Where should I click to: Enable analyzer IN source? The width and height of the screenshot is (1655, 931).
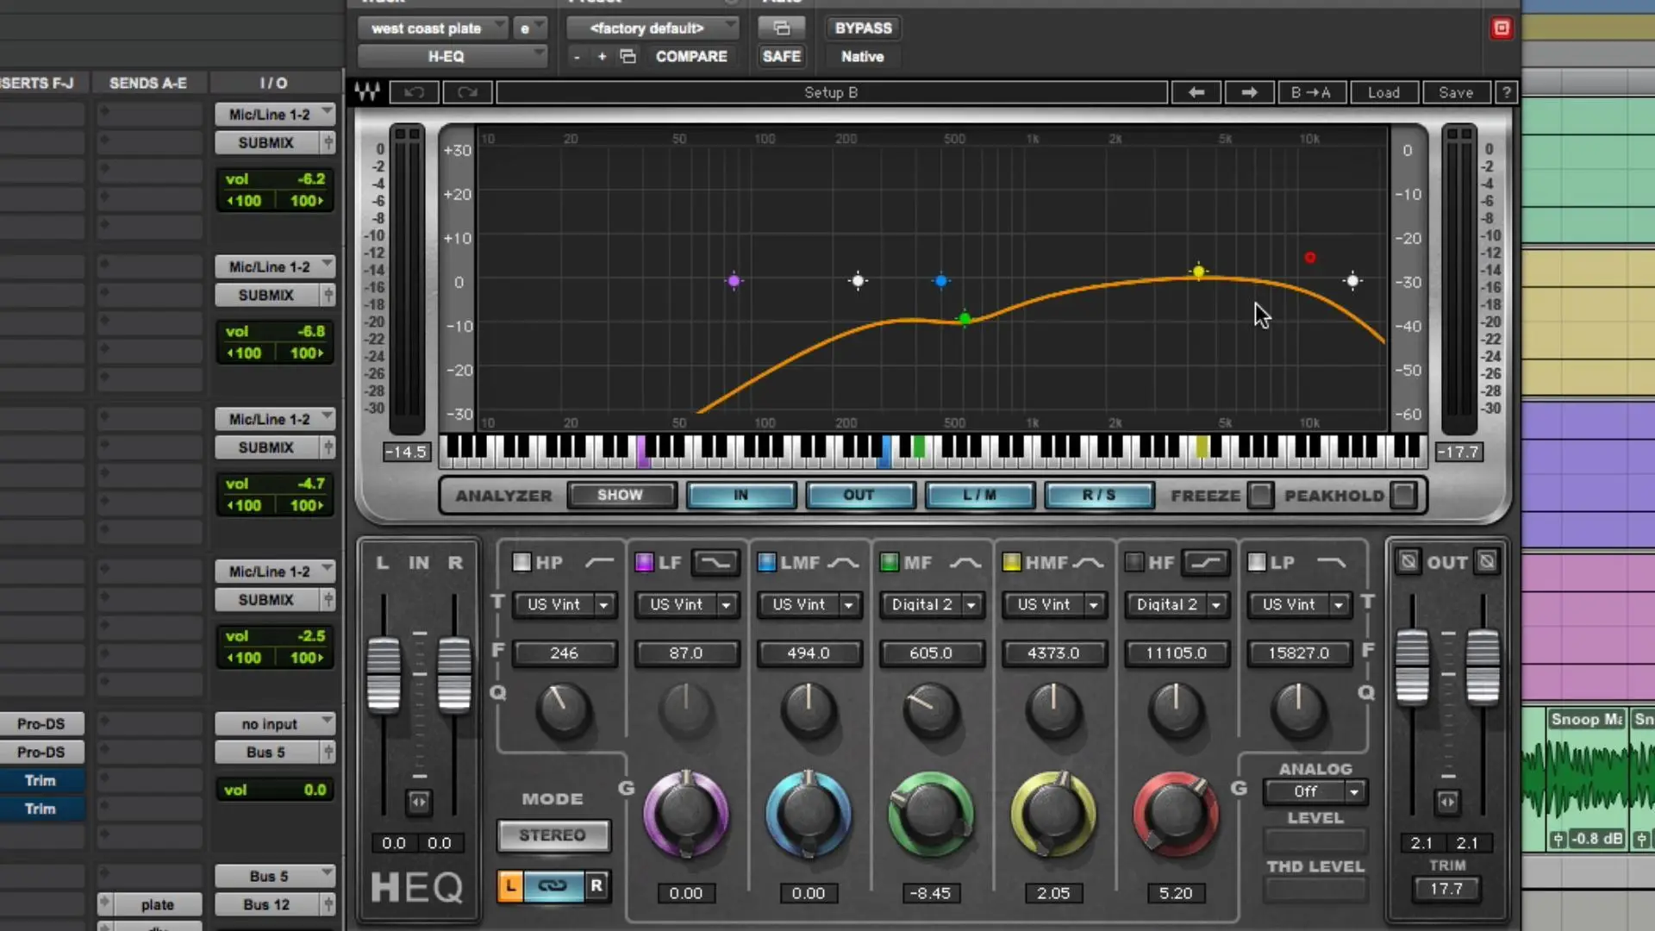coord(740,495)
